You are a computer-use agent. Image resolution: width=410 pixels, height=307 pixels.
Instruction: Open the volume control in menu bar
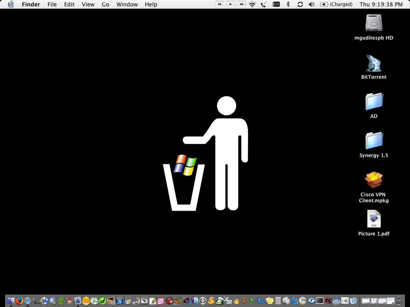312,4
